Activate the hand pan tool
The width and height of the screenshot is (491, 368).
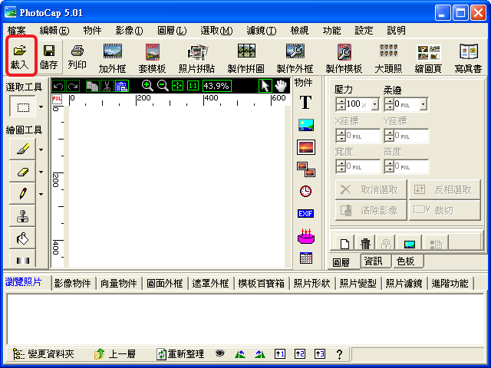click(281, 85)
